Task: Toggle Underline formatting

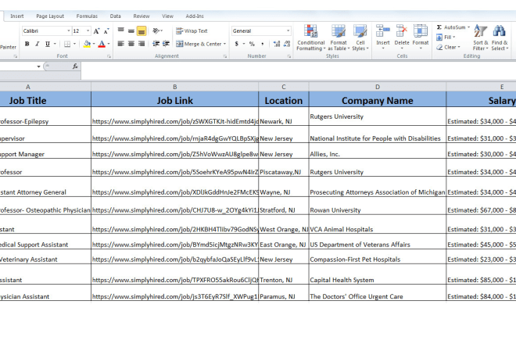Action: click(x=48, y=44)
